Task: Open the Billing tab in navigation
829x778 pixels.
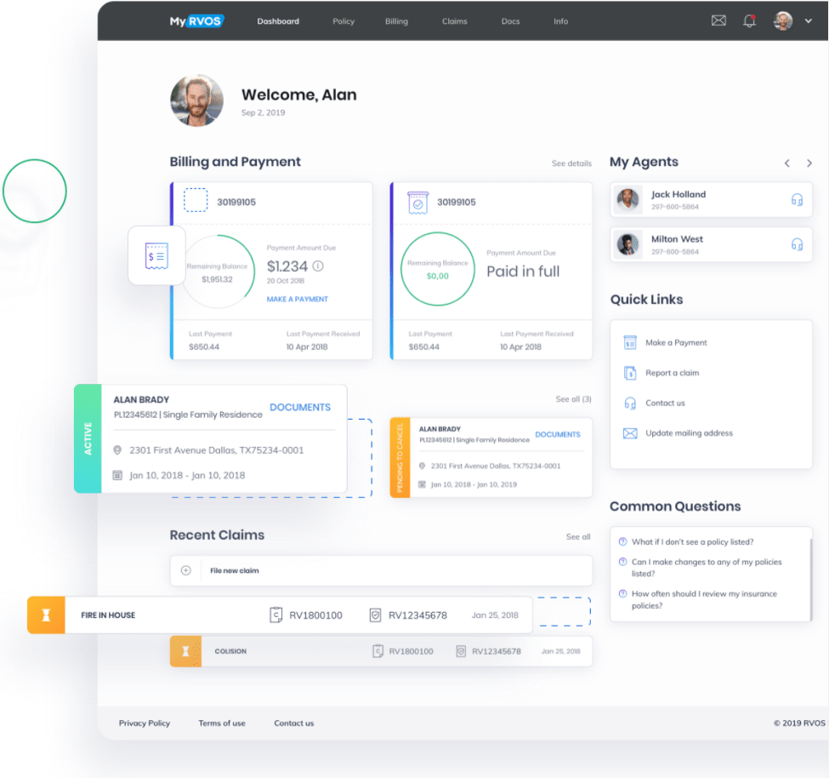Action: click(396, 21)
